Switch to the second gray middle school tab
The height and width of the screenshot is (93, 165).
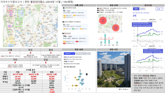(x=81, y=53)
